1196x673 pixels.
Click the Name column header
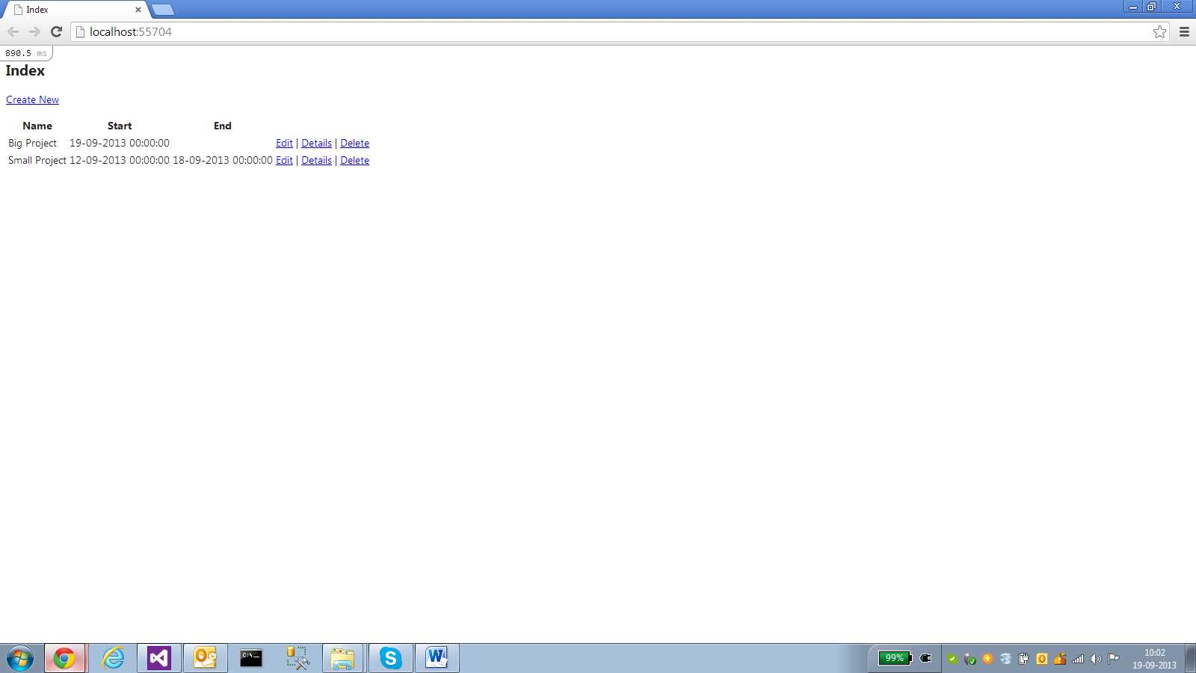click(x=37, y=126)
